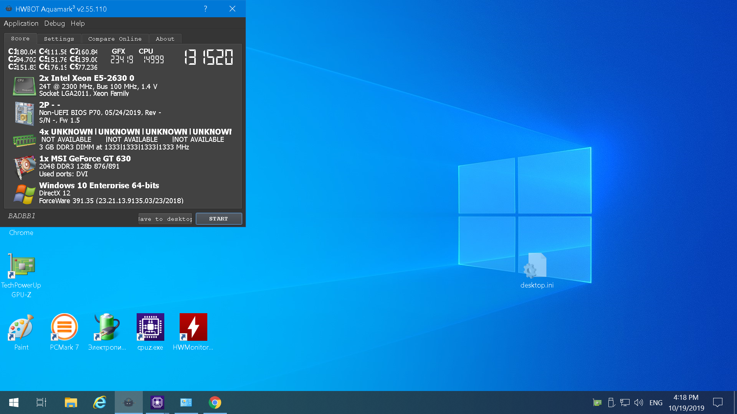Click the Windows logo OS icon in Aquamark

pos(24,194)
